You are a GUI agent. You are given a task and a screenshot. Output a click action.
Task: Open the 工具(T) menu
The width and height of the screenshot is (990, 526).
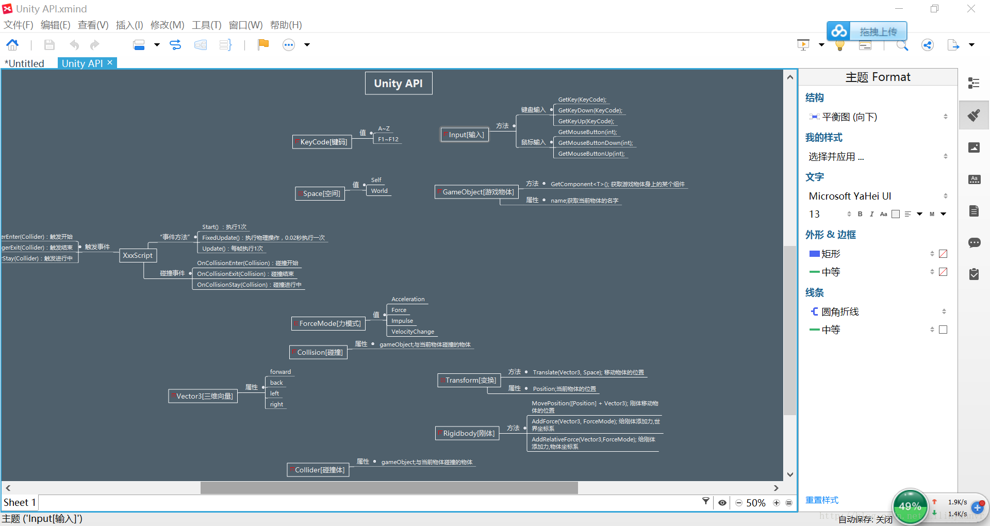tap(206, 25)
